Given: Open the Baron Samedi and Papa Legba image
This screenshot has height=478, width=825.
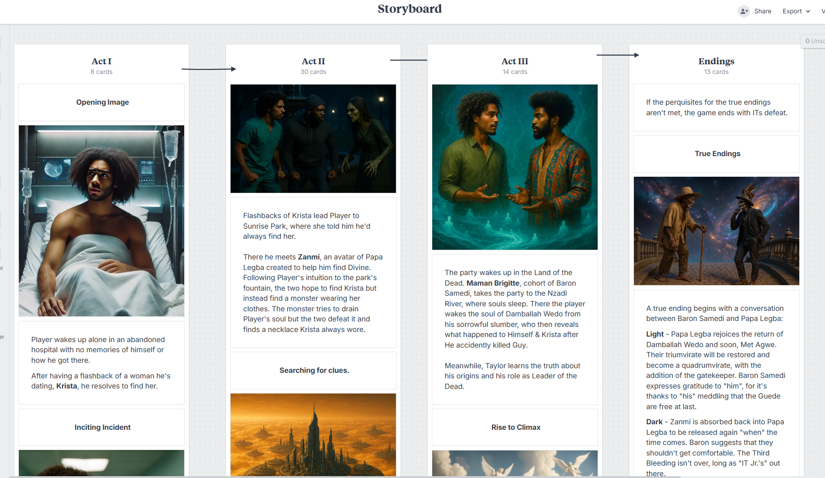Looking at the screenshot, I should click(716, 231).
